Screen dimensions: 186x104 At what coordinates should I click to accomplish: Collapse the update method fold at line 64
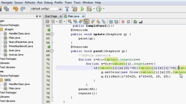coord(52,34)
